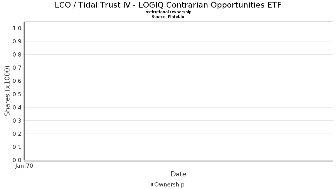Click the center of the empty plot area
Viewport: 336px width, 189px height.
[178, 91]
